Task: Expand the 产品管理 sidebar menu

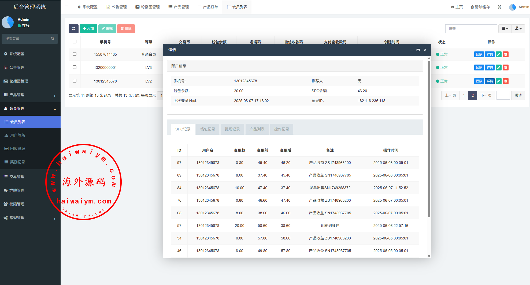Action: (30, 95)
